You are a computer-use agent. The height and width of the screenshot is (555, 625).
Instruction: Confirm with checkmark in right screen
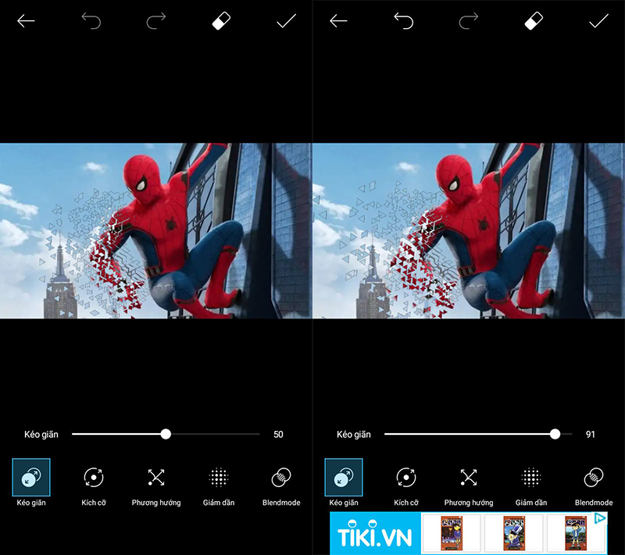coord(598,21)
